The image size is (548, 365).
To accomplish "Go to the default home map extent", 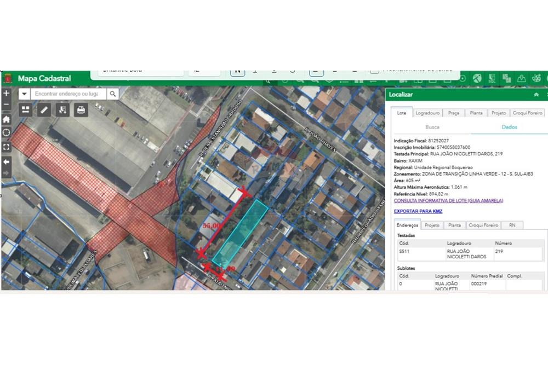I will point(6,119).
